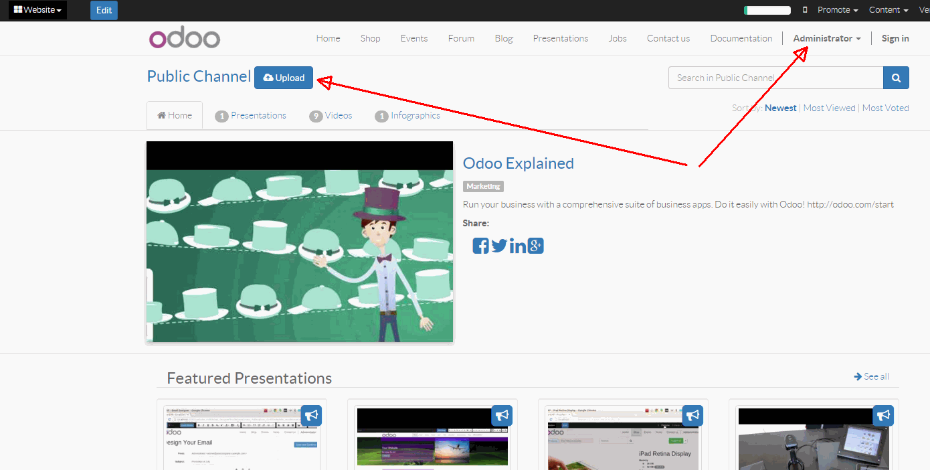Click megaphone icon on fourth featured presentation
The image size is (930, 470).
[x=884, y=415]
